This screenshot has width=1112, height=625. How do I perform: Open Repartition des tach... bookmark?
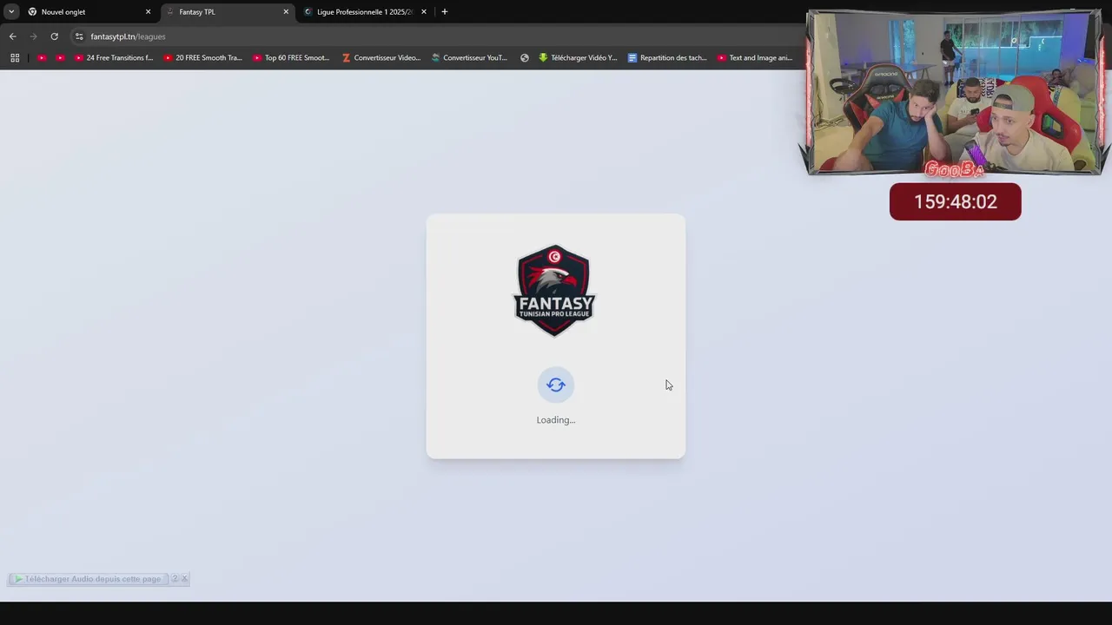667,58
